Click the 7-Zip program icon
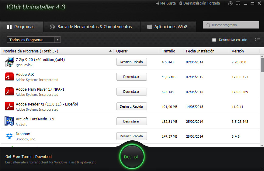The height and width of the screenshot is (171, 264). 9,62
